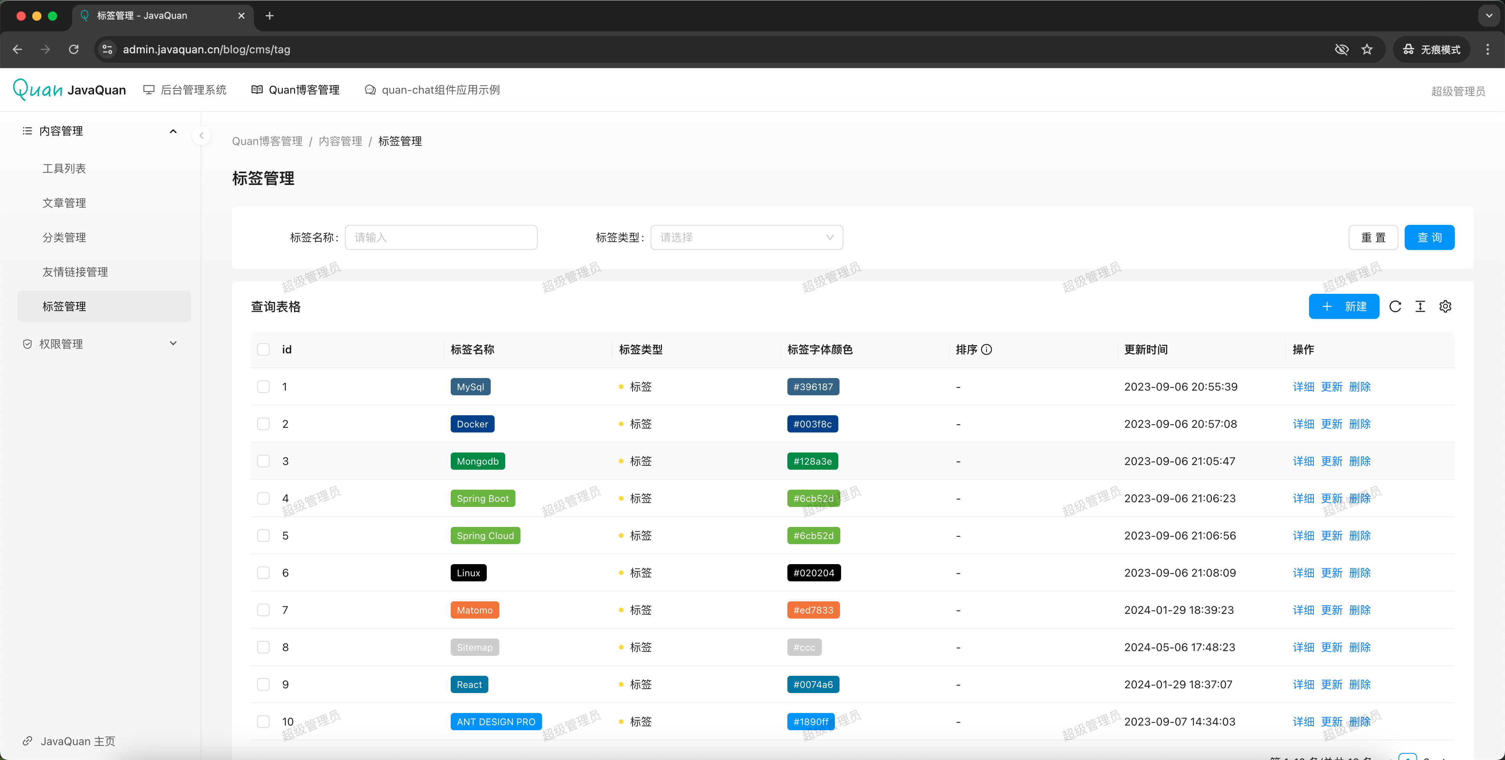The width and height of the screenshot is (1505, 760).
Task: Expand the 权限管理 sidebar menu
Action: coord(173,344)
